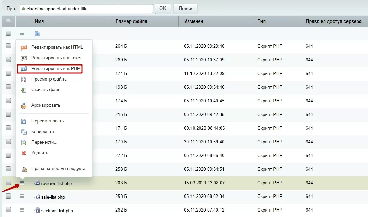Click the Edit as text icon

click(24, 58)
